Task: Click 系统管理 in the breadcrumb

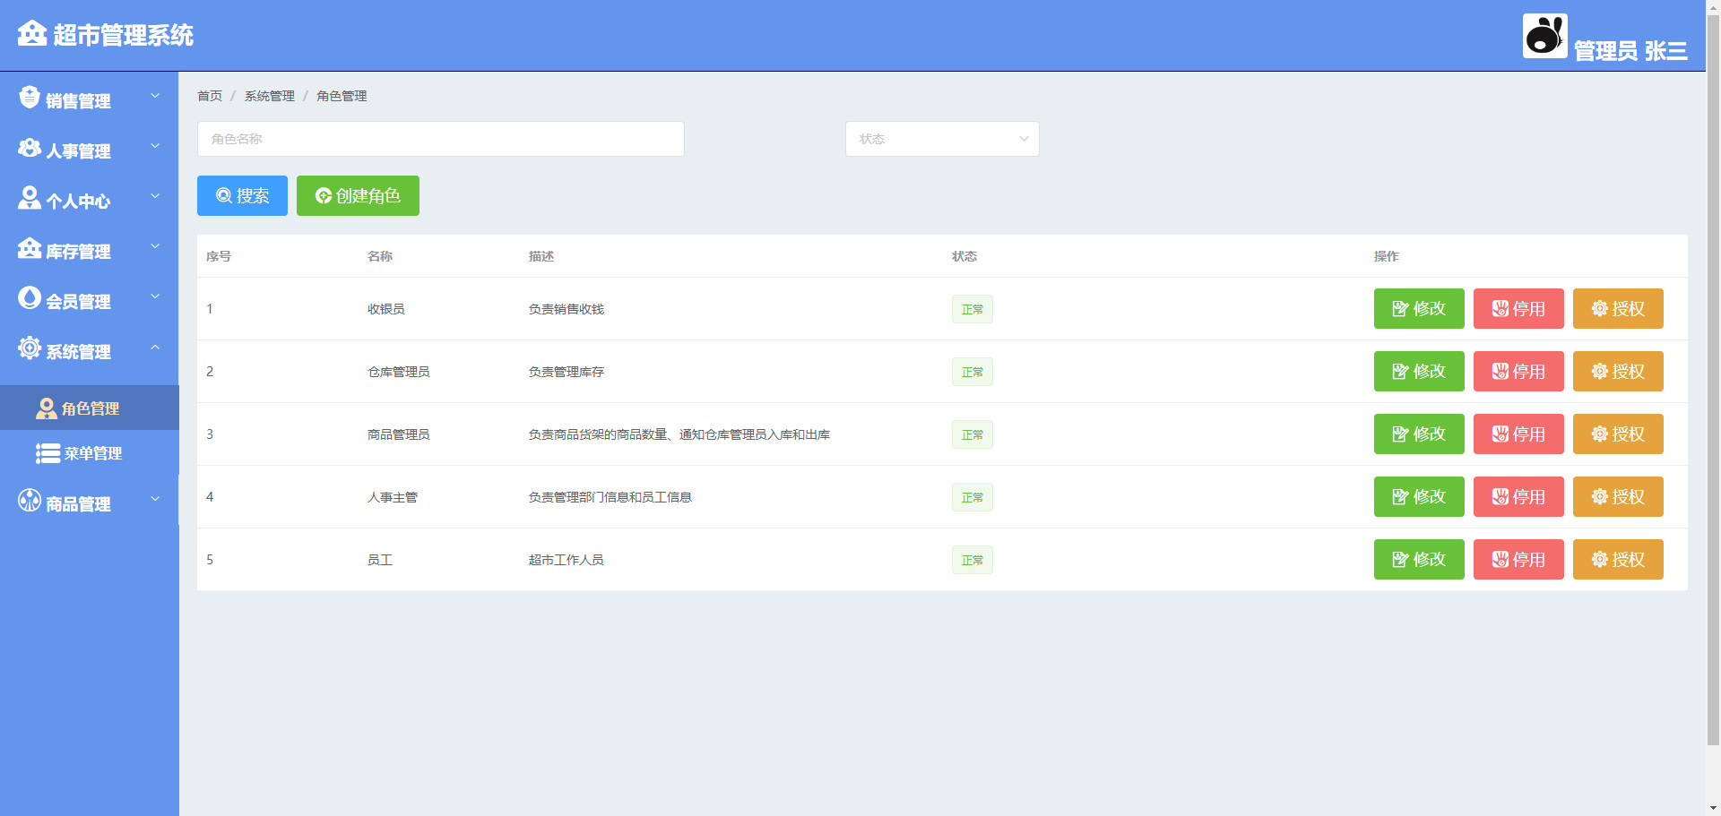Action: coord(270,96)
